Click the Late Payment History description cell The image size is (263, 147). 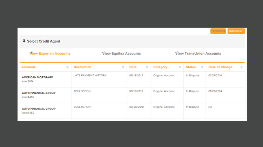[x=90, y=75]
